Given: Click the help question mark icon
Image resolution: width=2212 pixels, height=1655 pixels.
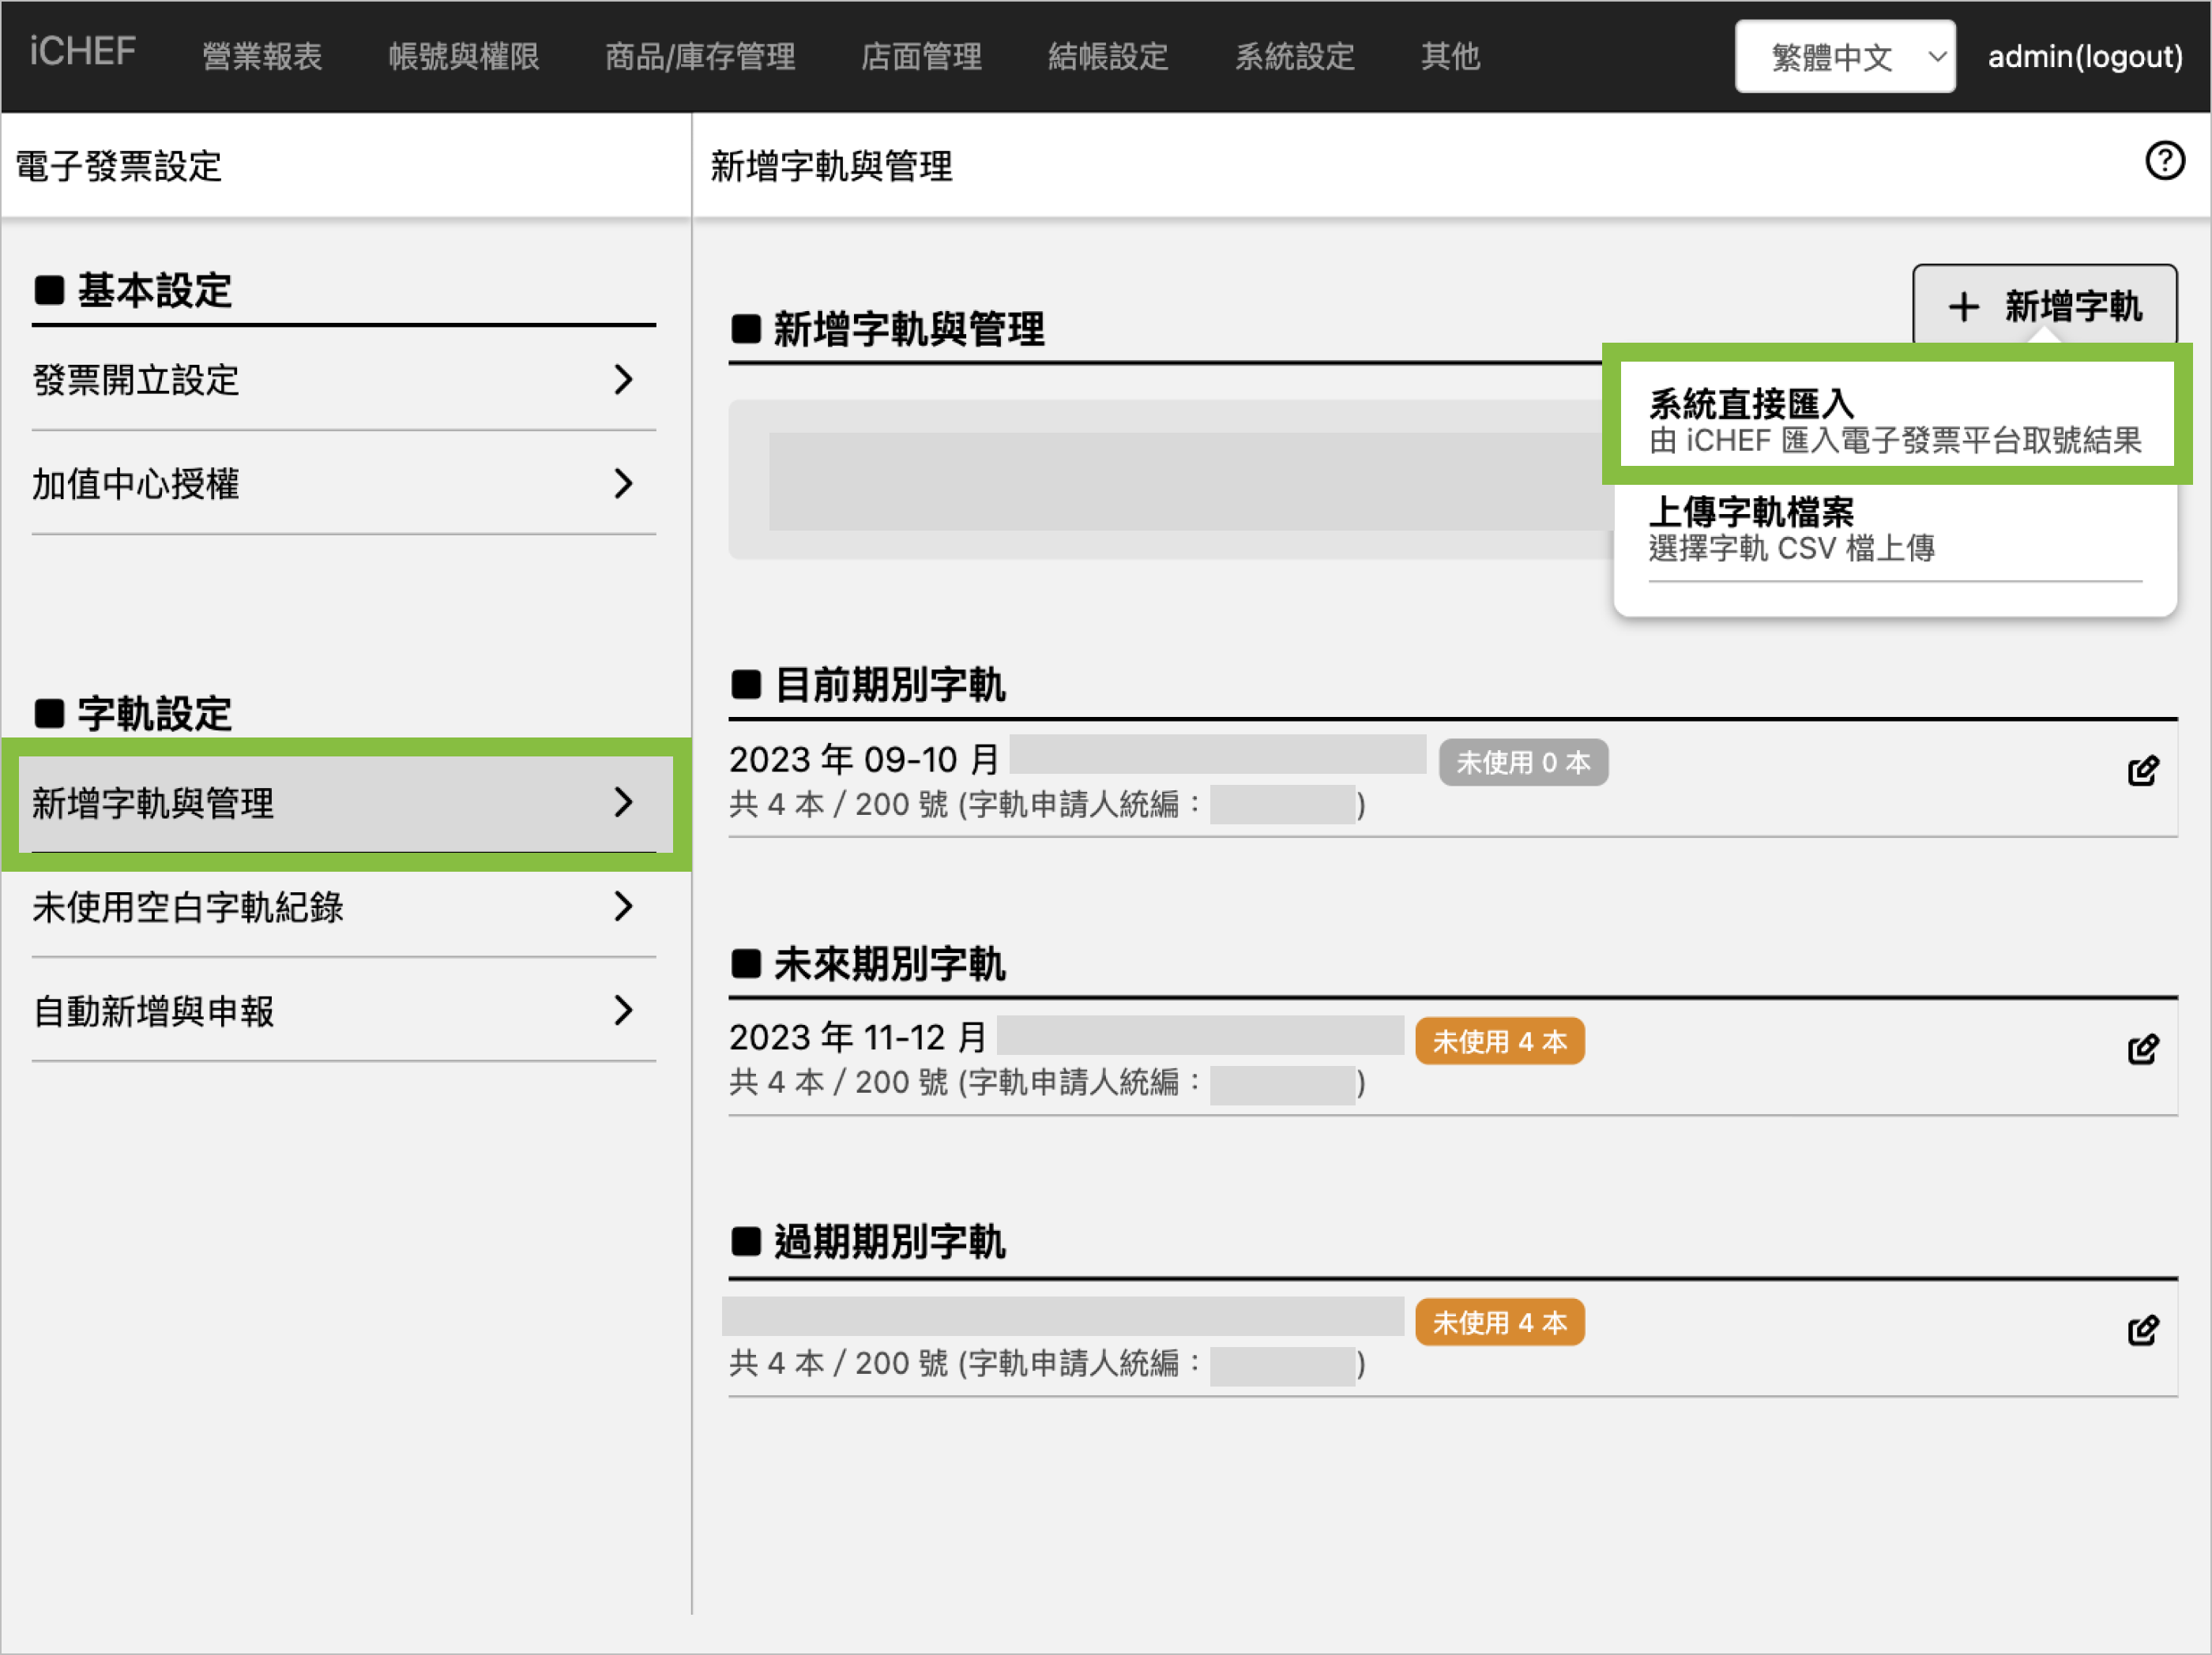Looking at the screenshot, I should [2164, 161].
